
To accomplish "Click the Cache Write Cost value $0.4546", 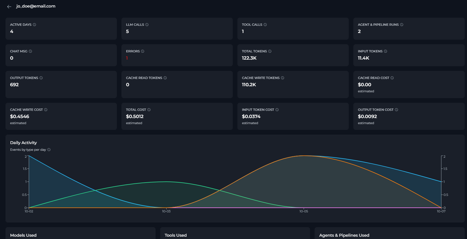I will pos(20,116).
